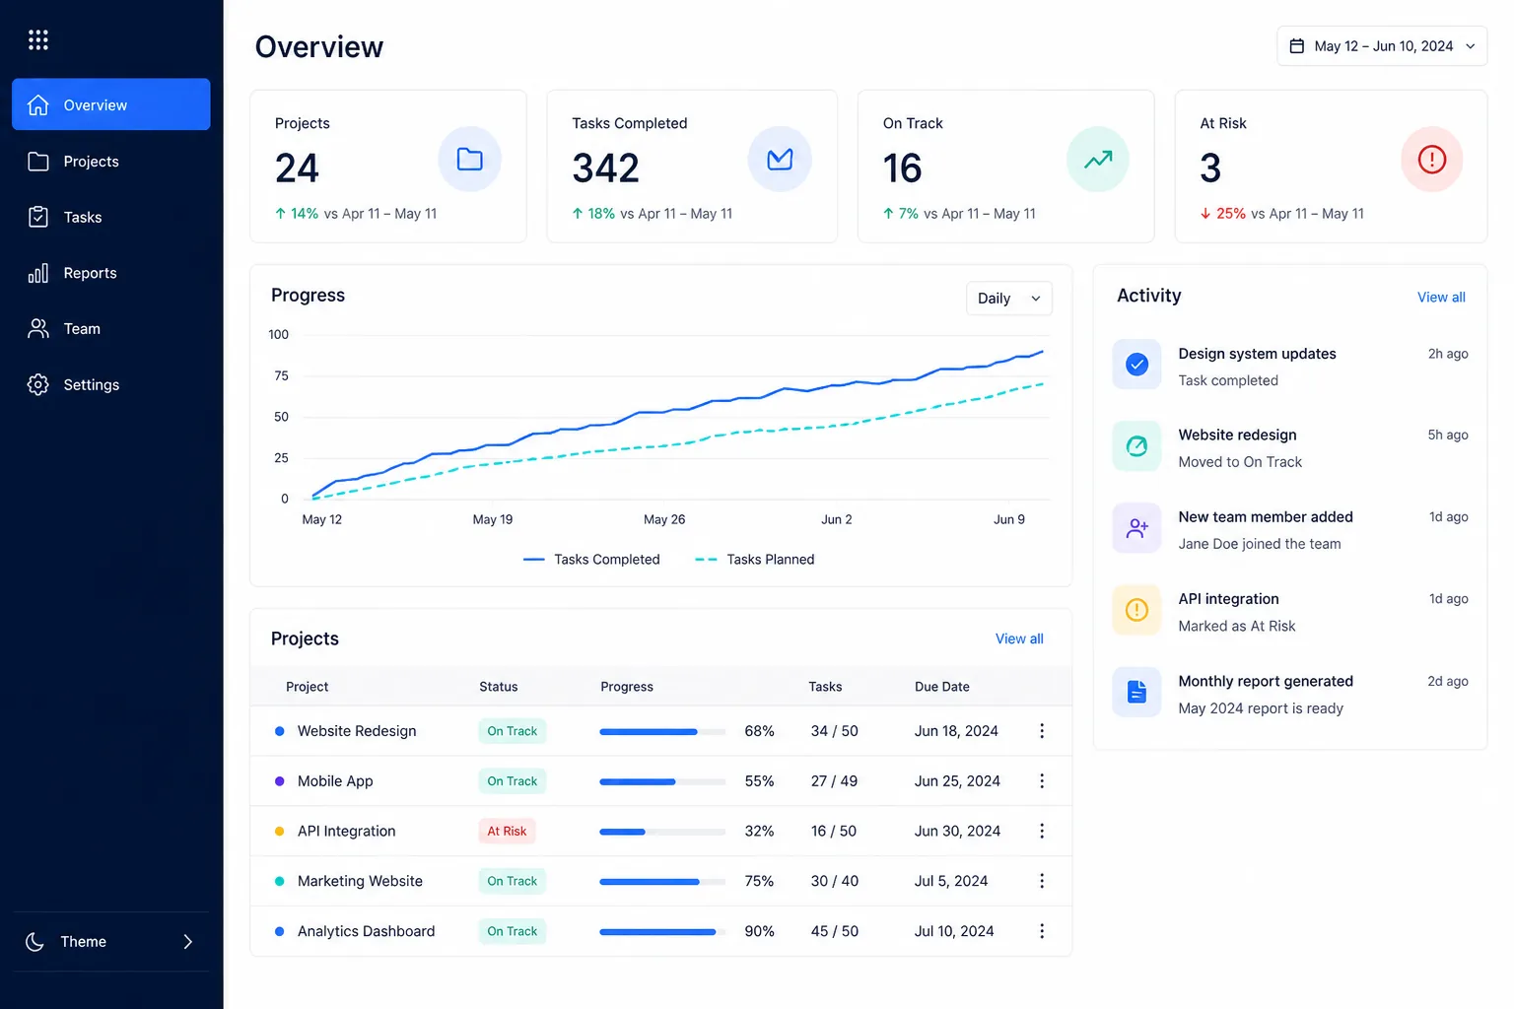Click the At Risk status badge
This screenshot has width=1514, height=1009.
click(507, 831)
